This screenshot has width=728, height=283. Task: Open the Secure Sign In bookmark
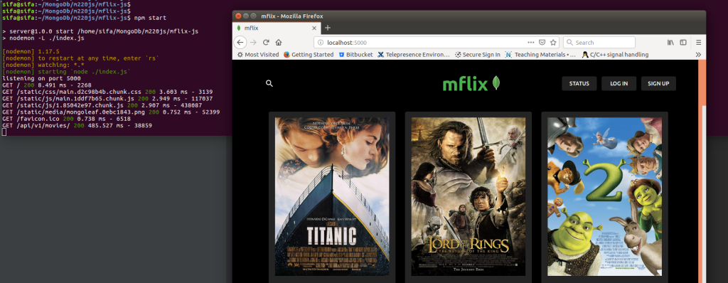pos(478,54)
